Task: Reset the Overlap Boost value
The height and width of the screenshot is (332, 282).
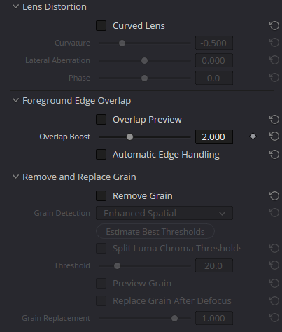Action: tap(274, 137)
